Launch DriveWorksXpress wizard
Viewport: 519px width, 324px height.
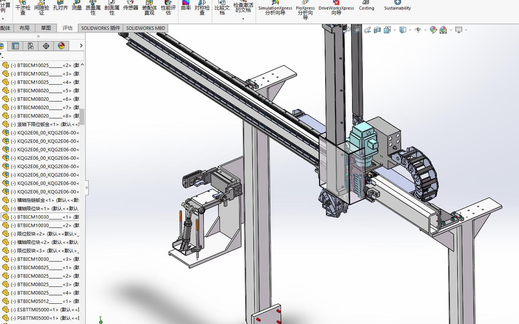(x=336, y=8)
